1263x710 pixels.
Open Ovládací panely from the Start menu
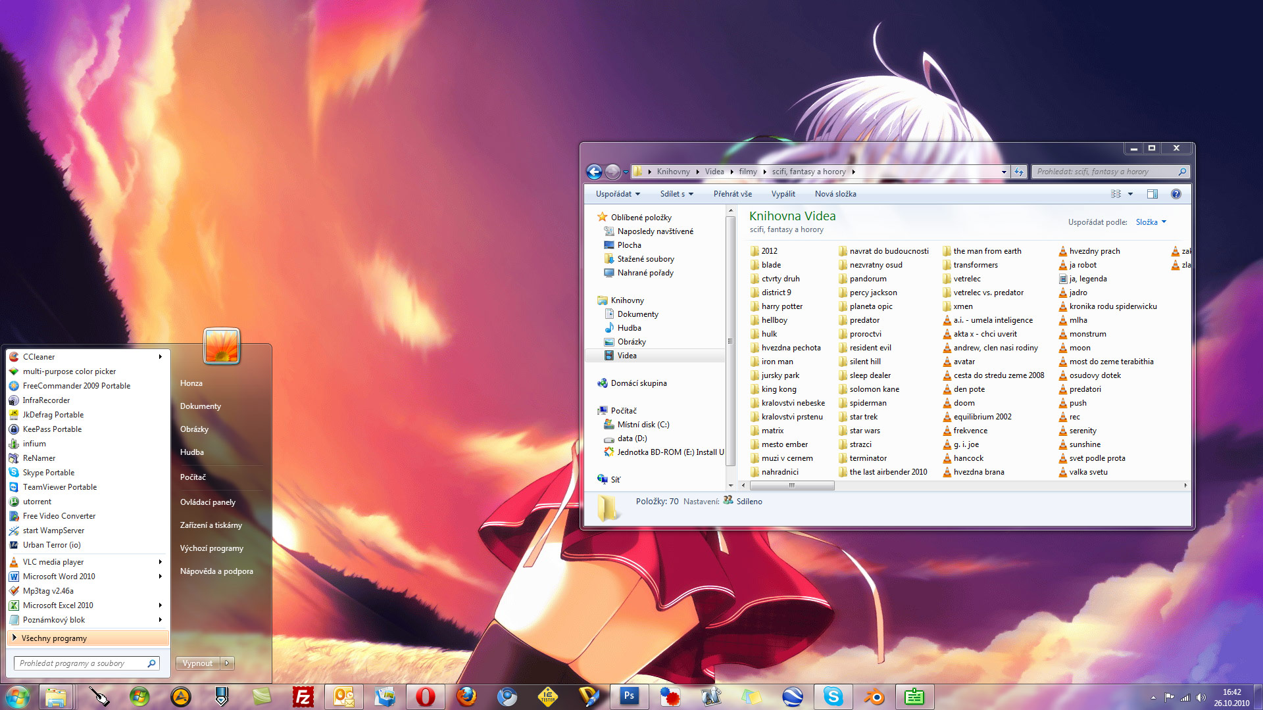pos(208,502)
